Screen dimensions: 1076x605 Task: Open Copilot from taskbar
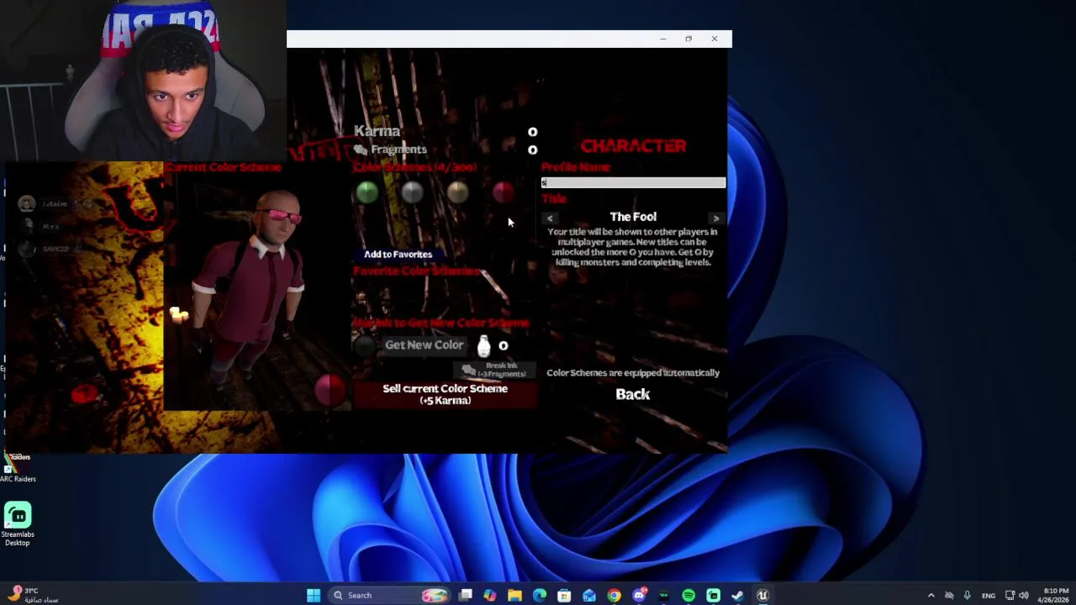[x=489, y=595]
